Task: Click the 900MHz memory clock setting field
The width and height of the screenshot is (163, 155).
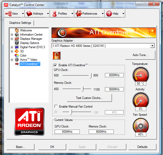Action: (x=114, y=89)
